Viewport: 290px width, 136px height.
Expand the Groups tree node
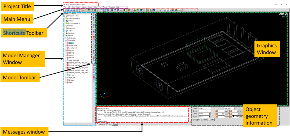tap(64, 21)
